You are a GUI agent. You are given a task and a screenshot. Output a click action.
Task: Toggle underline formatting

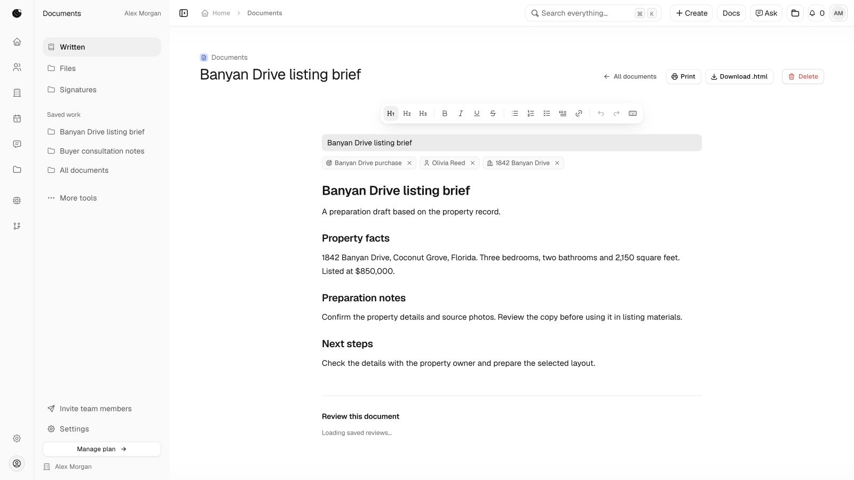[477, 113]
